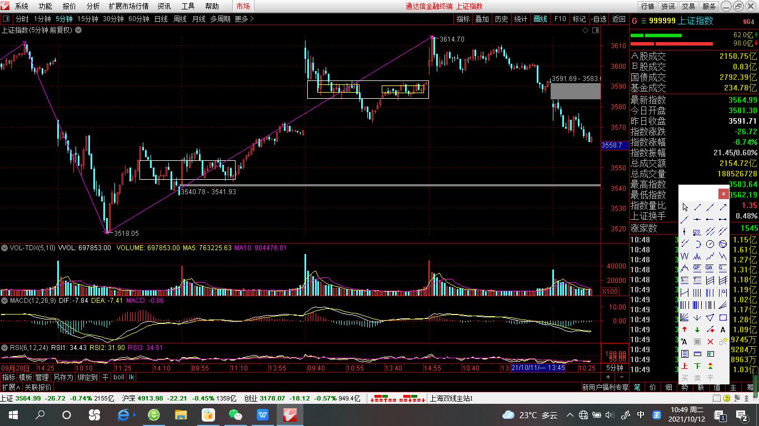Click the 另存为 indicator button

click(x=63, y=377)
